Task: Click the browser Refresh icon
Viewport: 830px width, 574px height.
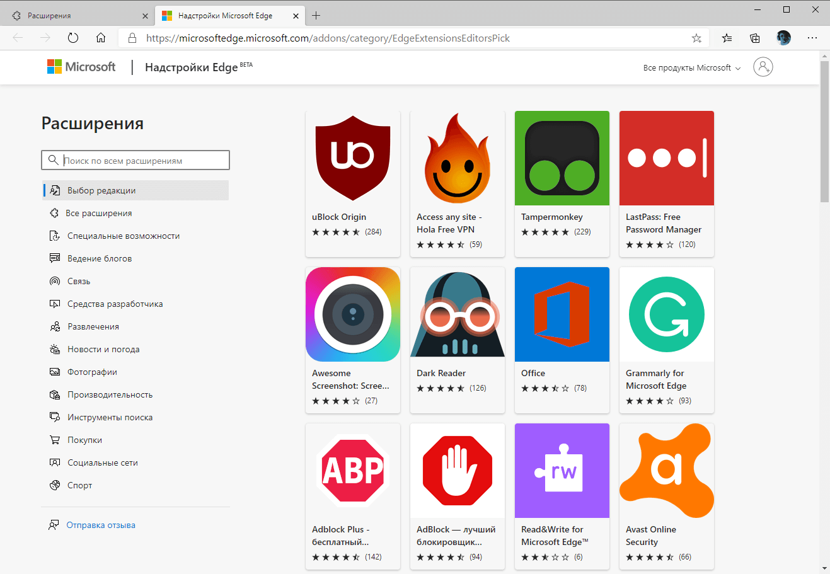Action: pos(73,38)
